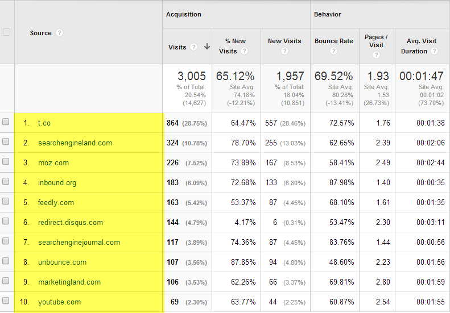Select the overall pages per visit 1.93
This screenshot has width=450, height=313.
point(378,76)
